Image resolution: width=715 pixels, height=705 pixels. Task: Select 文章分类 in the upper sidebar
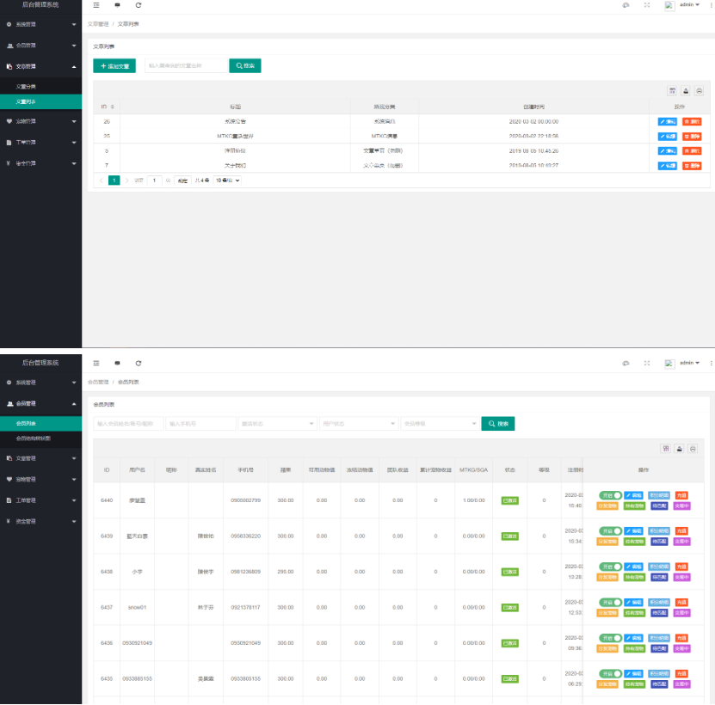tap(27, 87)
